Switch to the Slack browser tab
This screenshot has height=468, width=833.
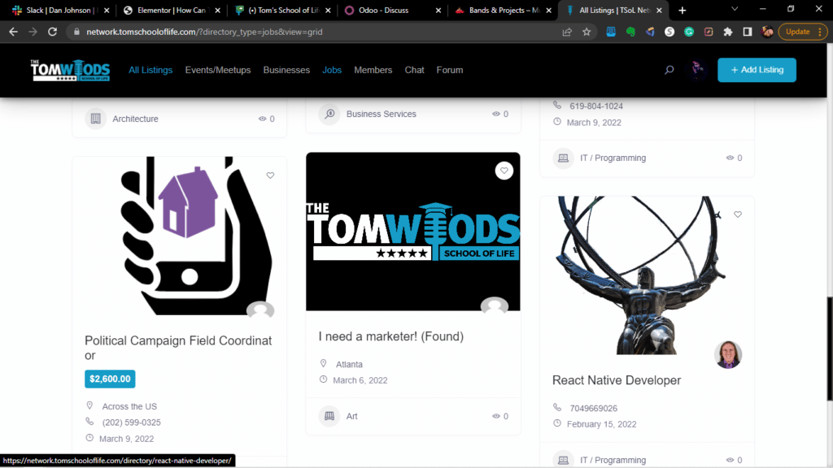pyautogui.click(x=61, y=10)
